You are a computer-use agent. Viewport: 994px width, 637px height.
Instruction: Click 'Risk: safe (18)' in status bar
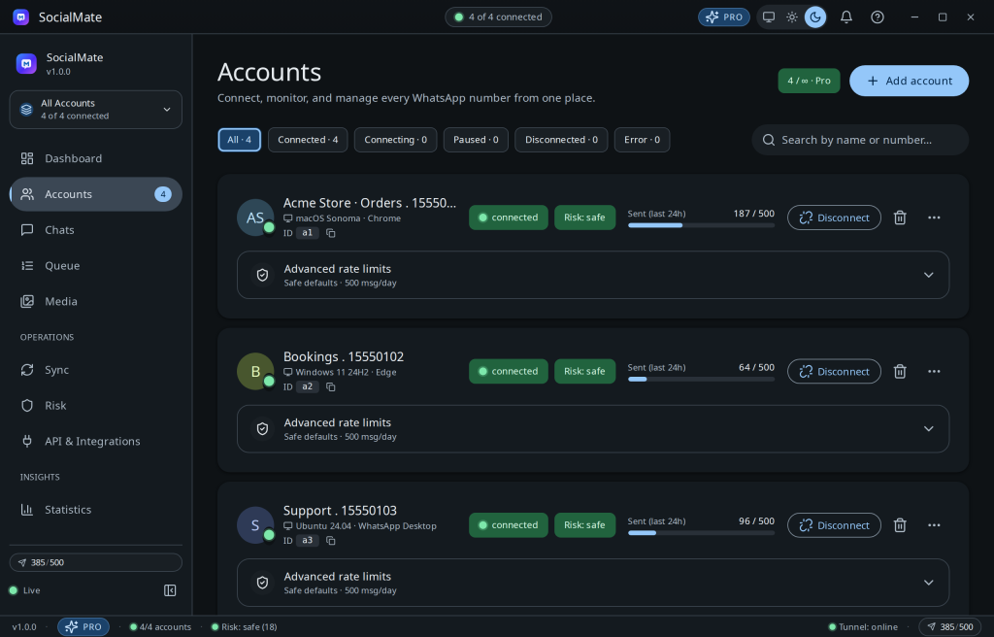pos(244,627)
